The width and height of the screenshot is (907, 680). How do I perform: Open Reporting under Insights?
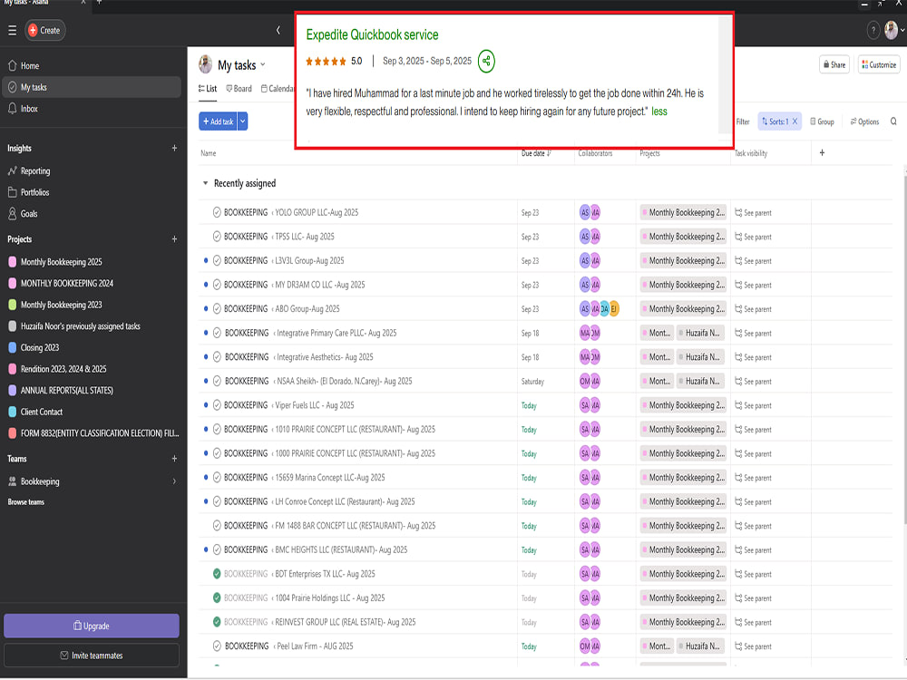[x=35, y=171]
